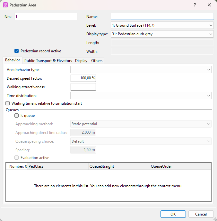This screenshot has height=221, width=217.
Task: Open the Display tab
Action: point(81,61)
